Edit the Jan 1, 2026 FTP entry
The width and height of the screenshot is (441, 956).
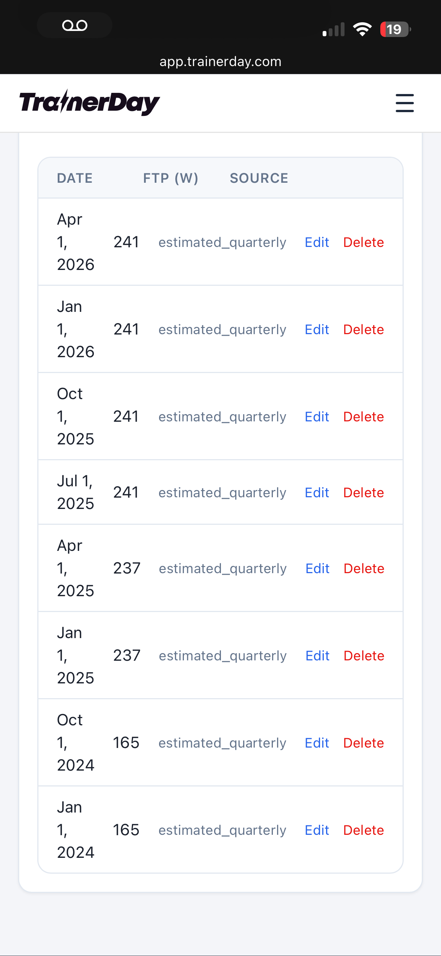[317, 329]
